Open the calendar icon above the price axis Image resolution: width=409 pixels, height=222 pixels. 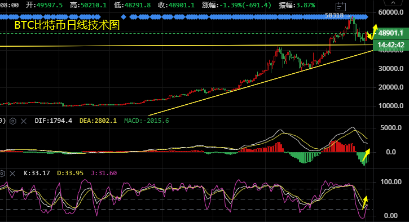340,7
